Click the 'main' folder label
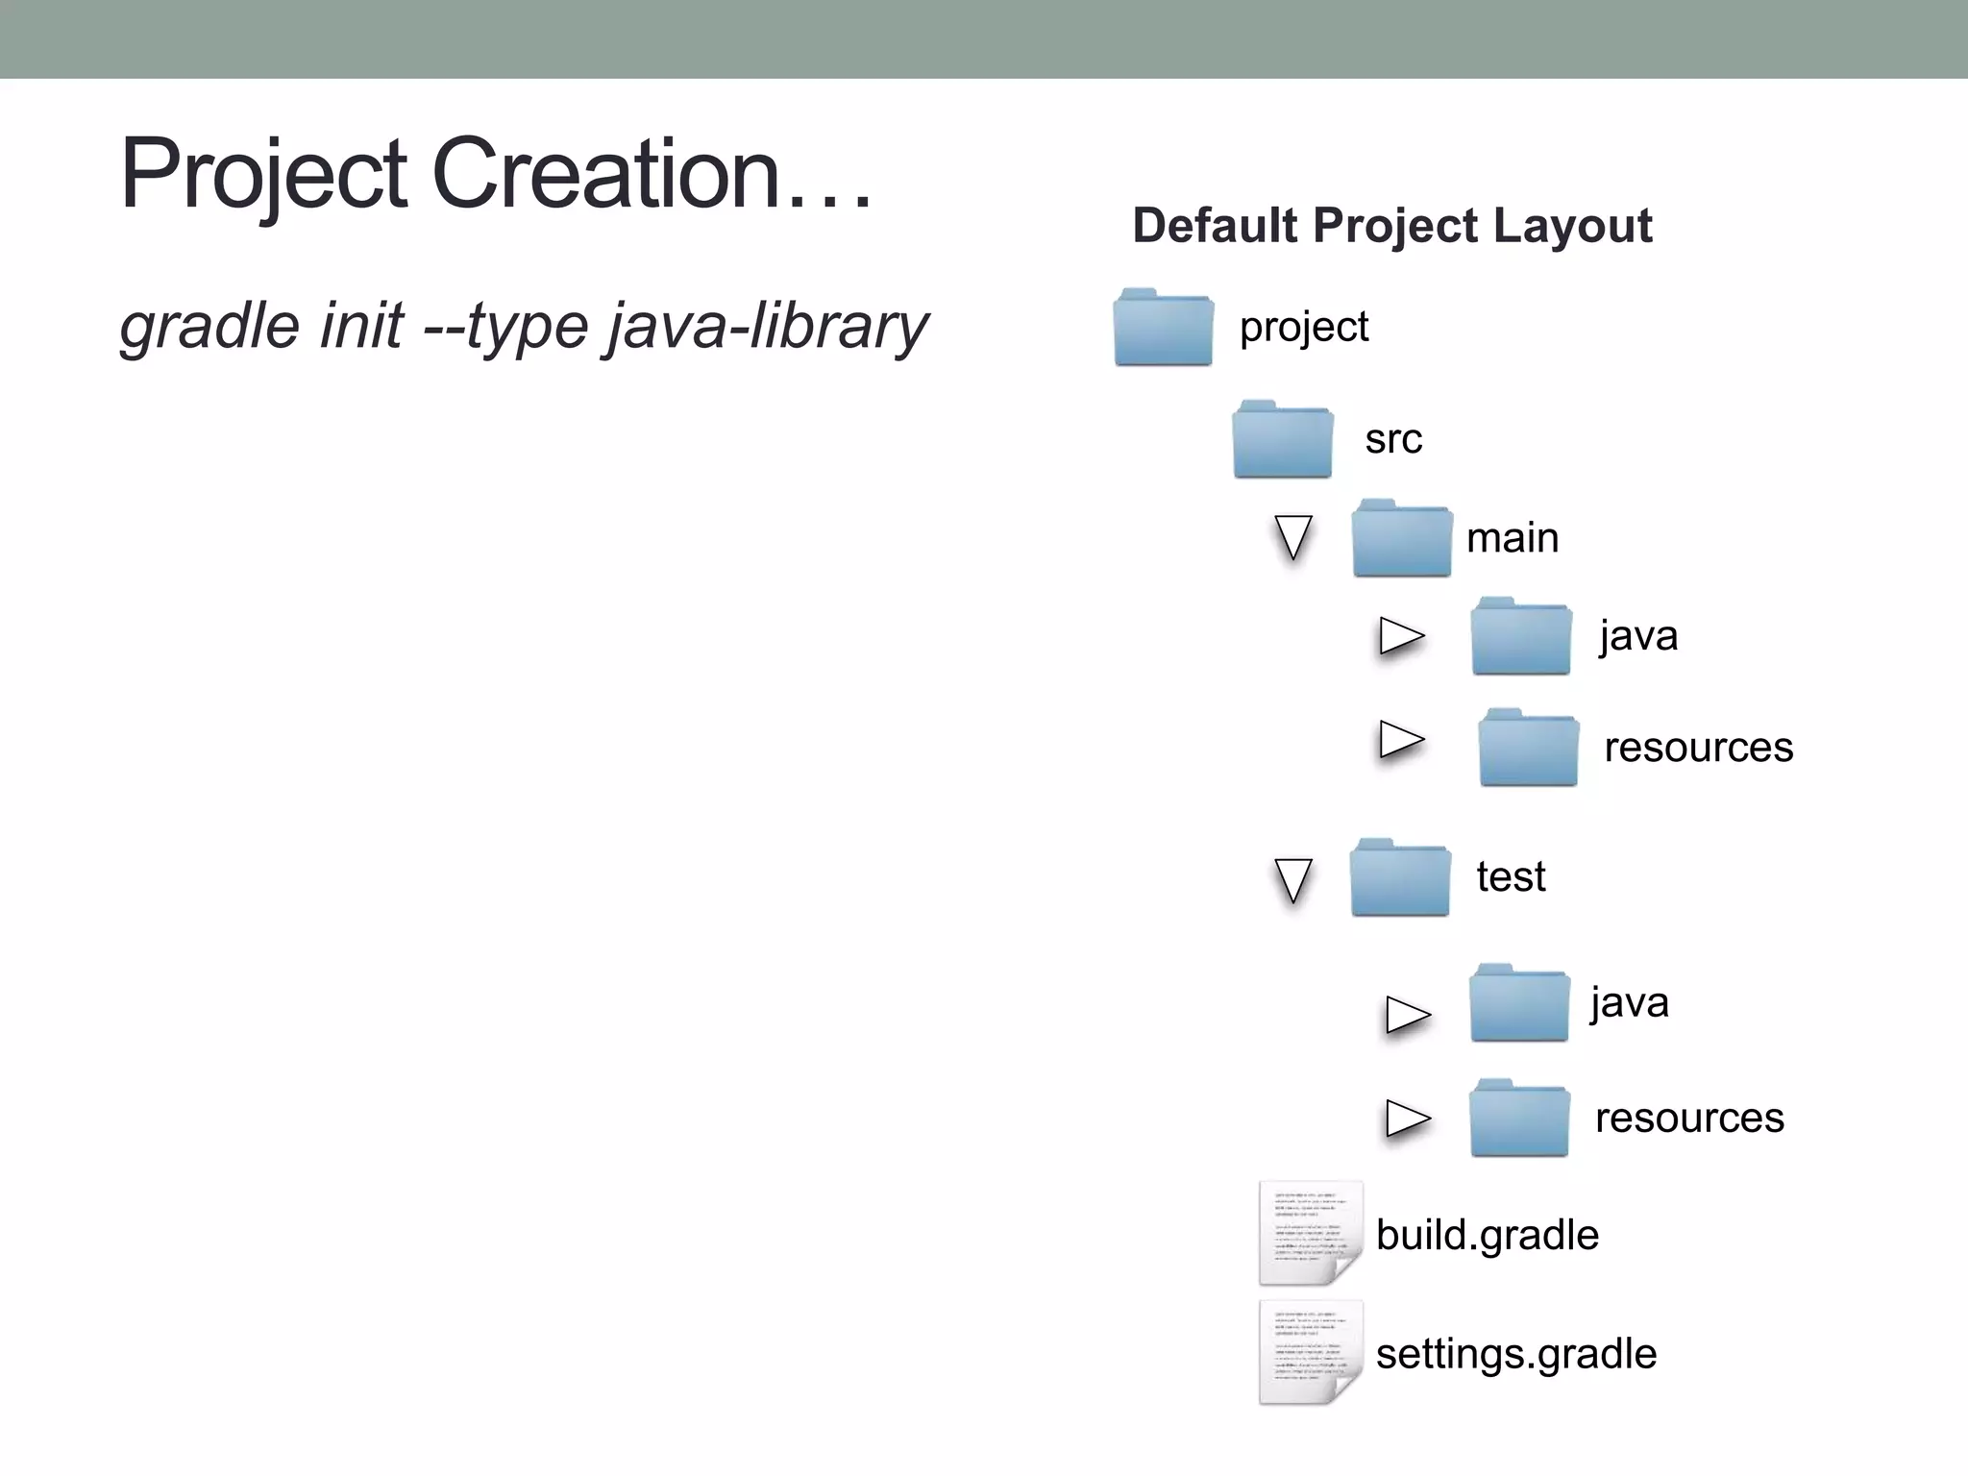Viewport: 1968px width, 1476px height. point(1513,537)
